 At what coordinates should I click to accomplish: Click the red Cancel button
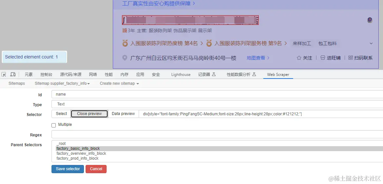96,169
